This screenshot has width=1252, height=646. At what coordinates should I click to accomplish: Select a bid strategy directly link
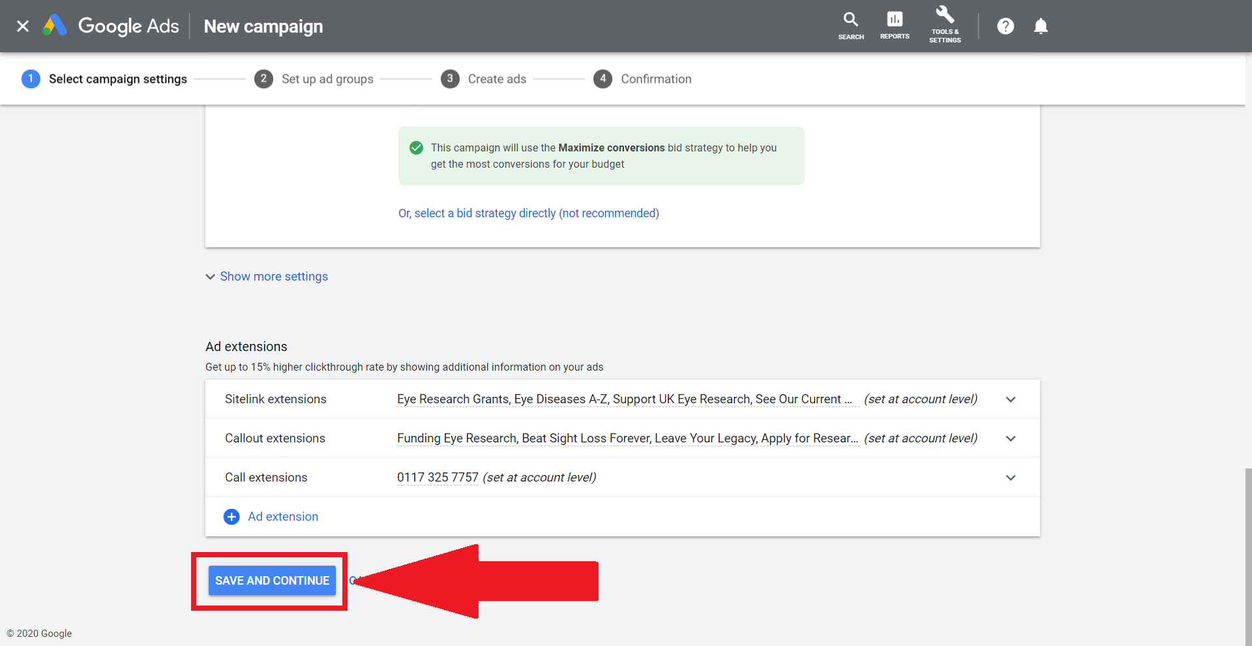coord(529,213)
